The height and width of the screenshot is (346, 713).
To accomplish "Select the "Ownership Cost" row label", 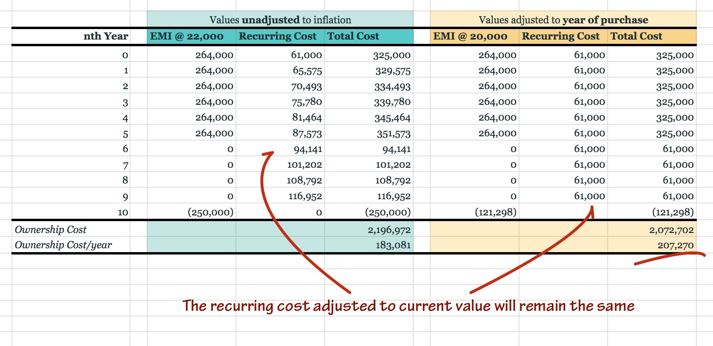I will [x=50, y=230].
